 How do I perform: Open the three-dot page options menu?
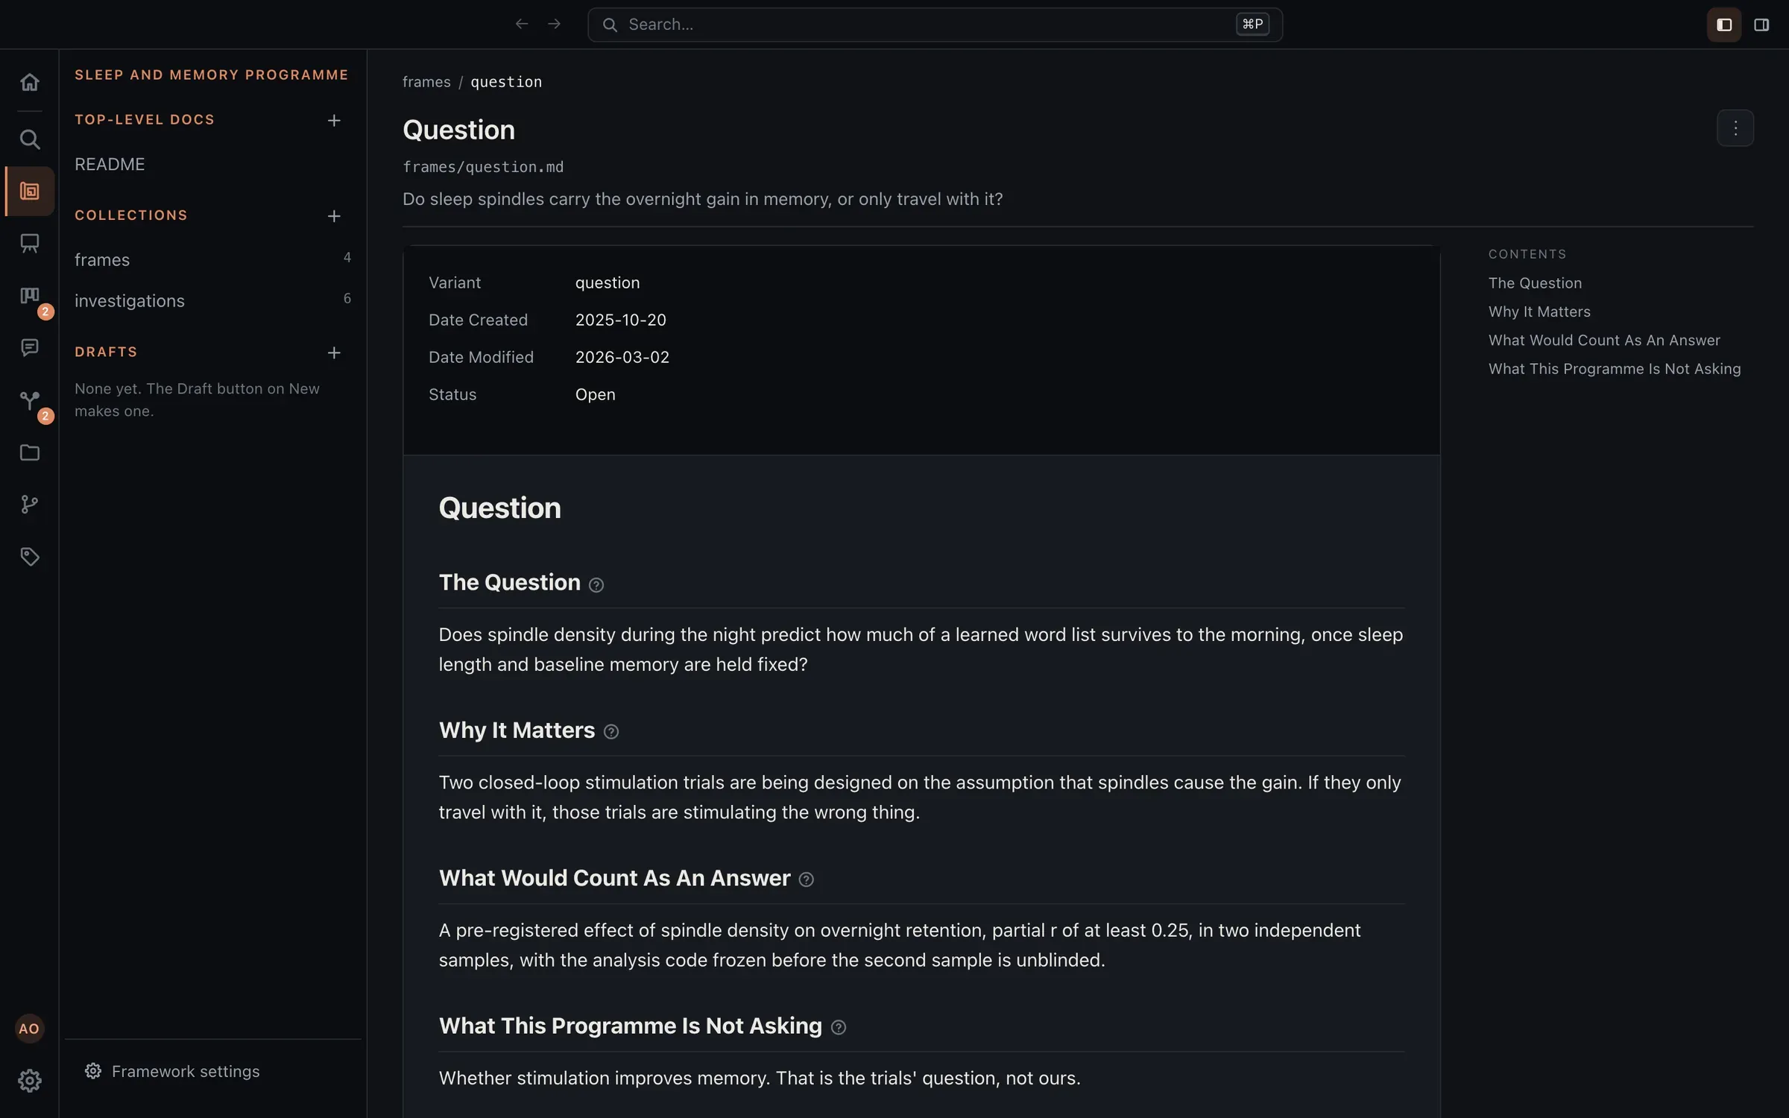click(x=1735, y=128)
